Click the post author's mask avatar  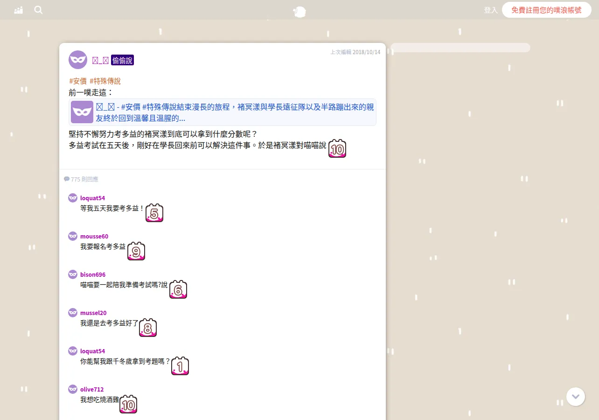coord(78,60)
